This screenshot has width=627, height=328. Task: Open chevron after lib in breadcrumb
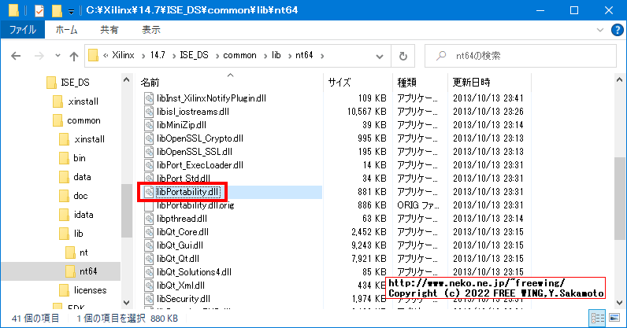point(289,56)
